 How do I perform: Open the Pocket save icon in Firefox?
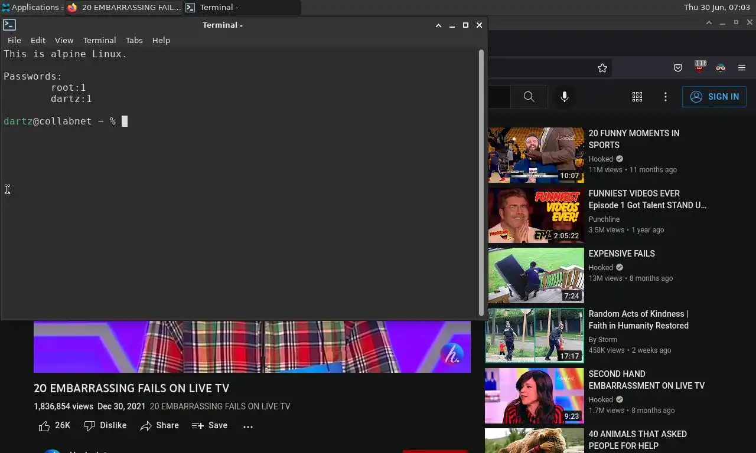tap(678, 68)
